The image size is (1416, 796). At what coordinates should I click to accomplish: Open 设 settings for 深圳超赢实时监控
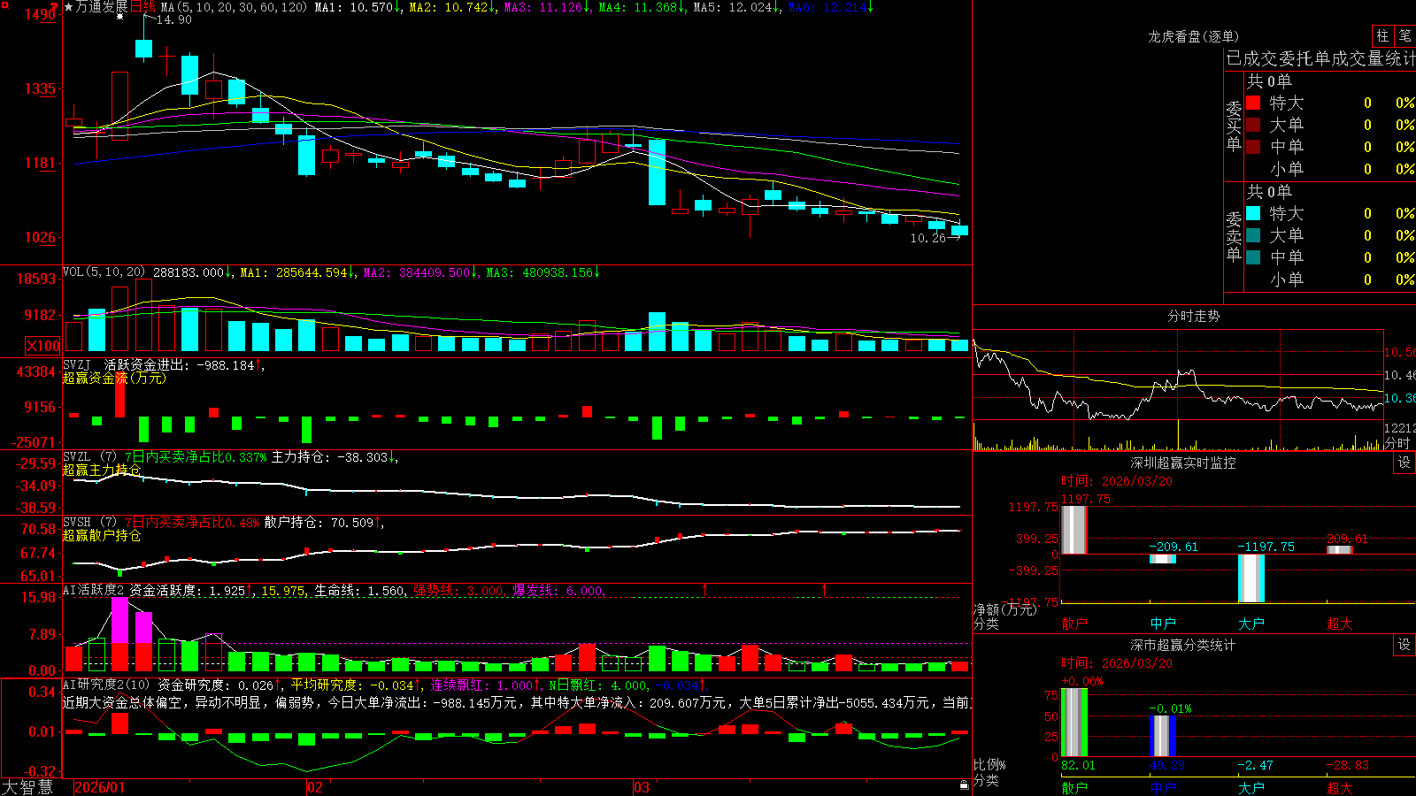(x=1404, y=463)
